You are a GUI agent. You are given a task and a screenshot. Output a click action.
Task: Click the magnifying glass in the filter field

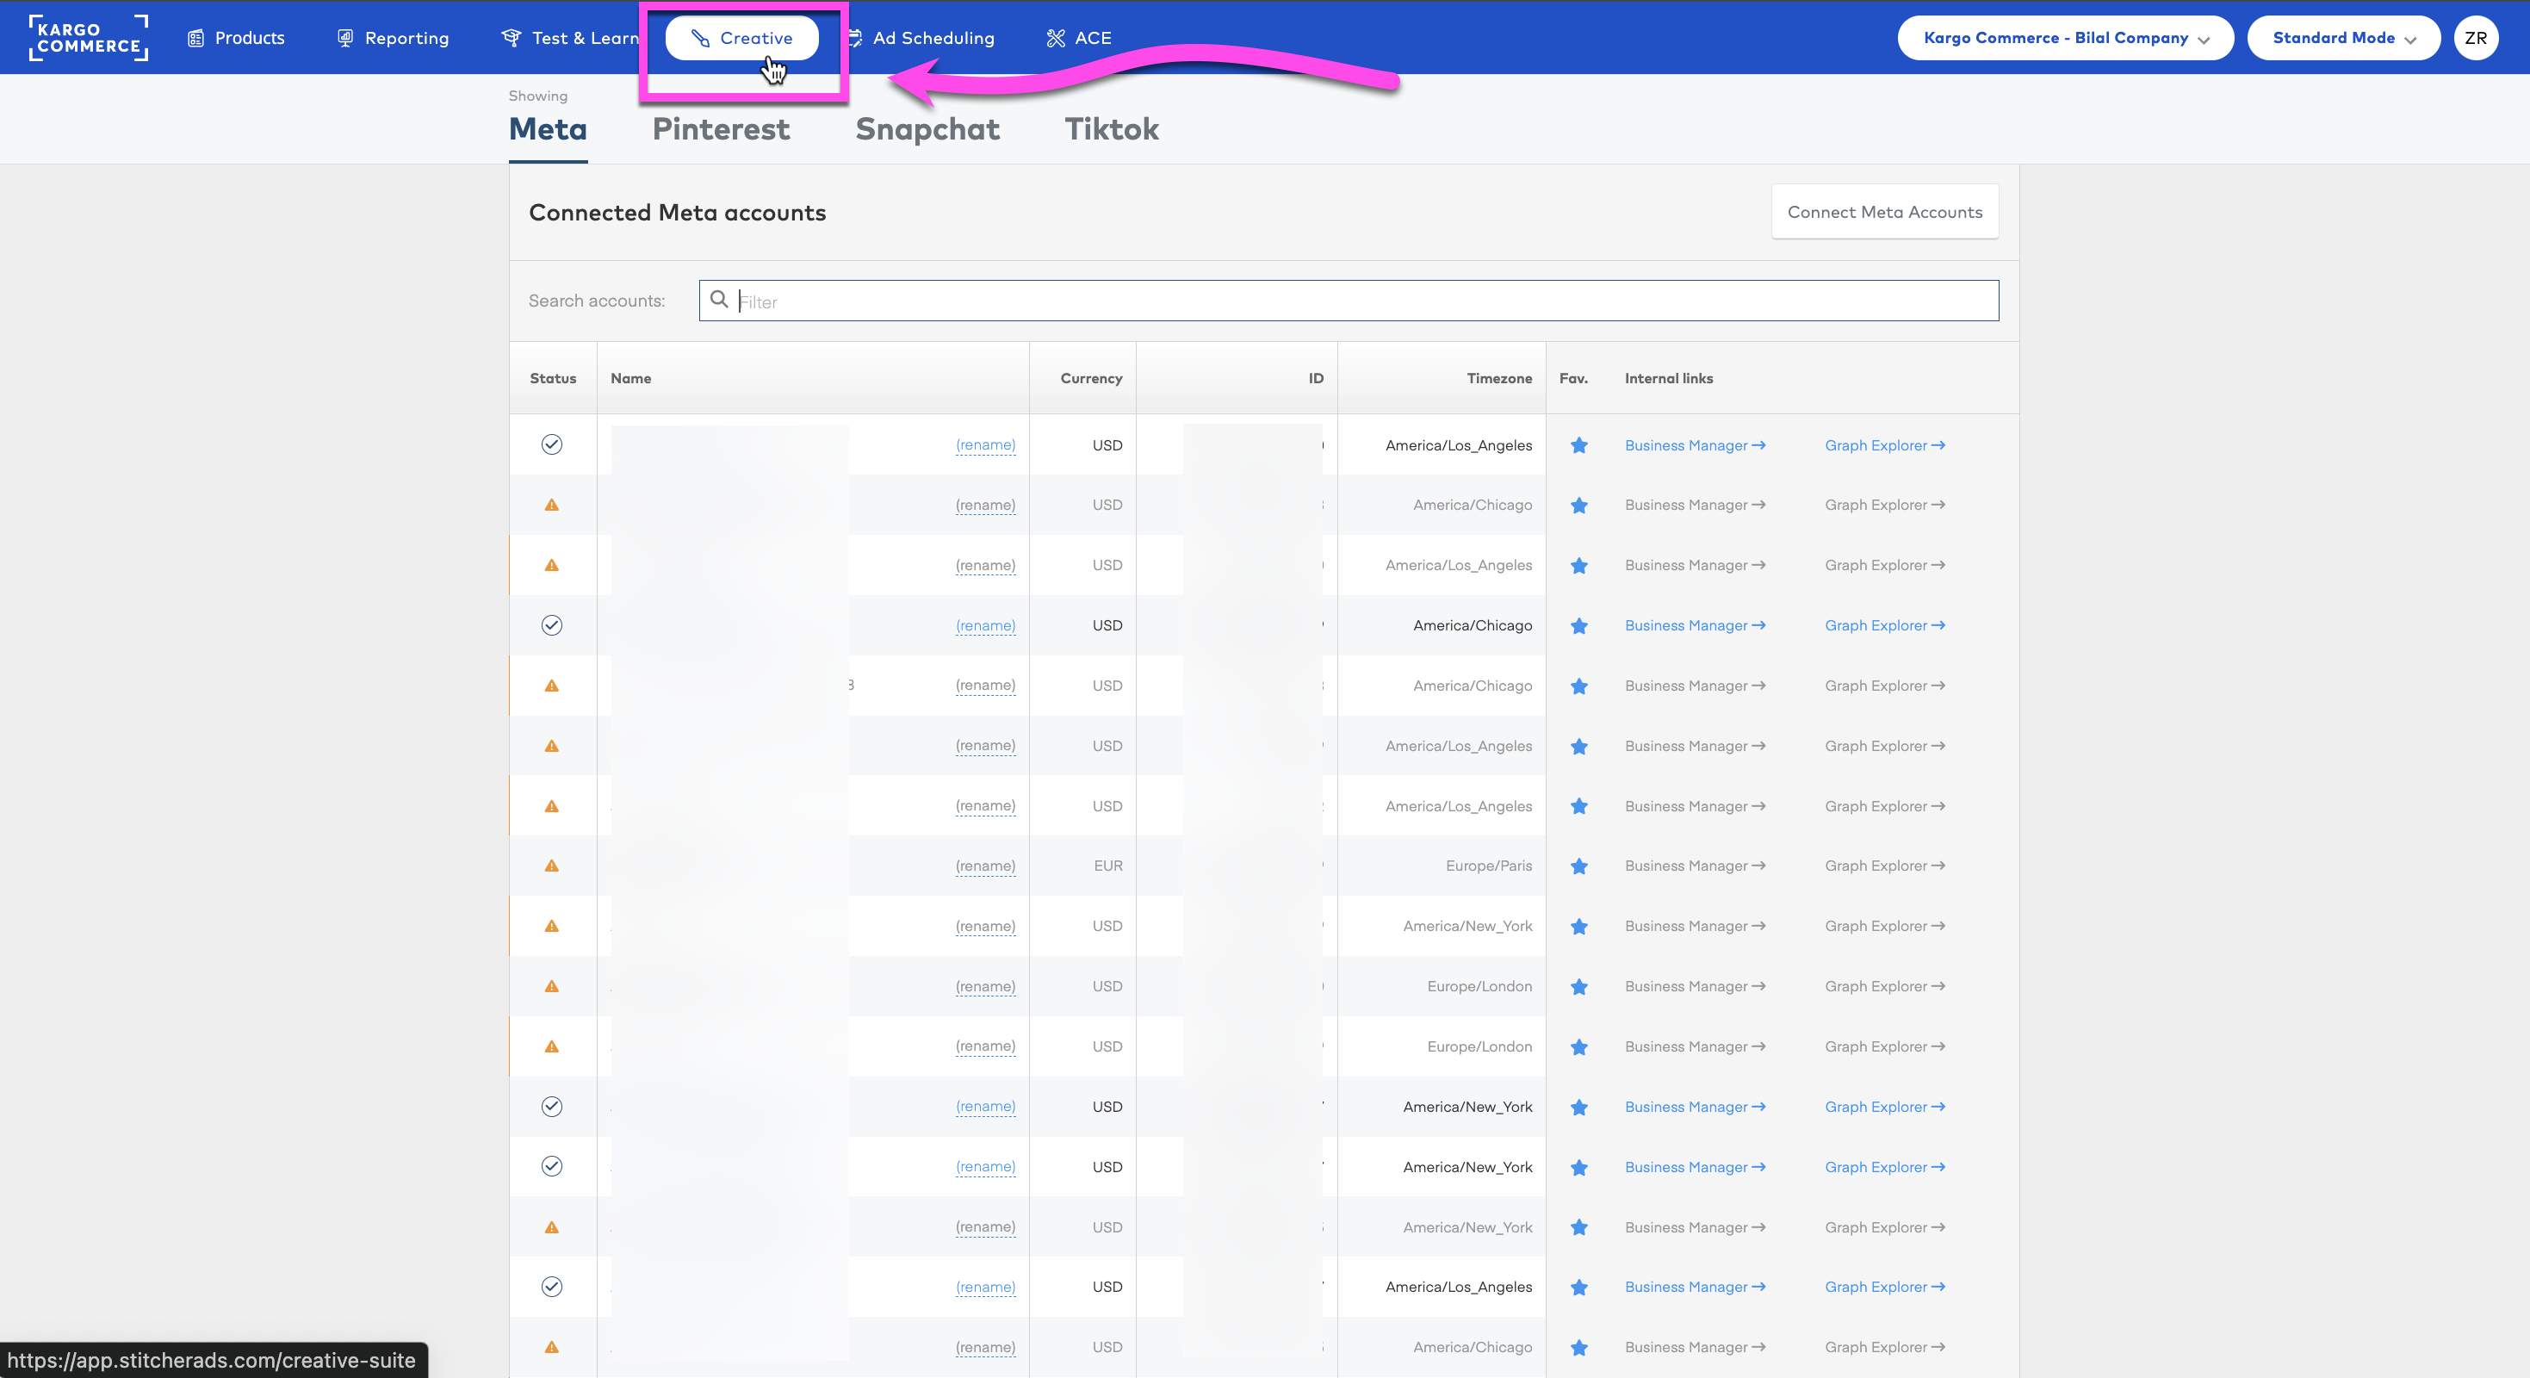[x=719, y=300]
